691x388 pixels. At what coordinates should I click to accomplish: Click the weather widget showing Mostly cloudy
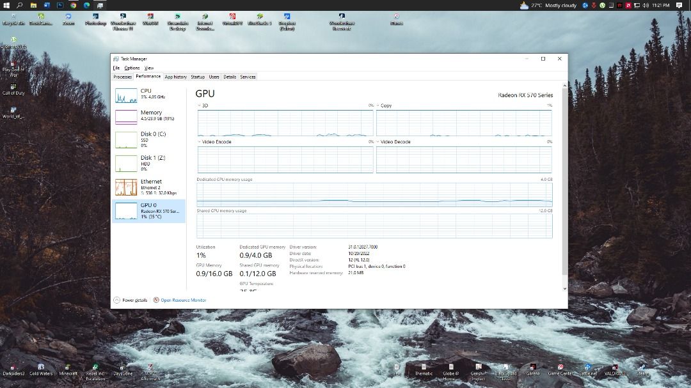click(548, 5)
